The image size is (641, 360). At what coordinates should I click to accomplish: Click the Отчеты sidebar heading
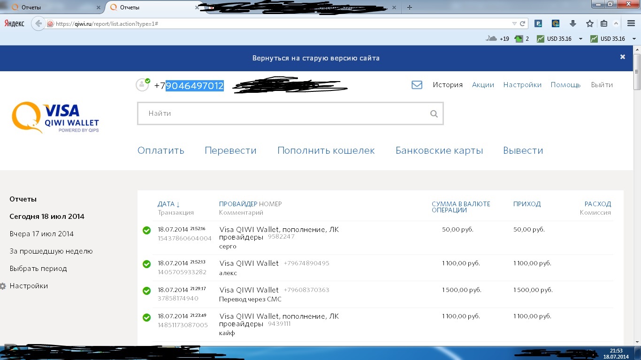point(23,199)
